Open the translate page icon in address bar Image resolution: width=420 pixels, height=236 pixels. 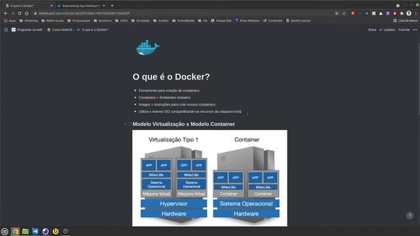tap(337, 13)
